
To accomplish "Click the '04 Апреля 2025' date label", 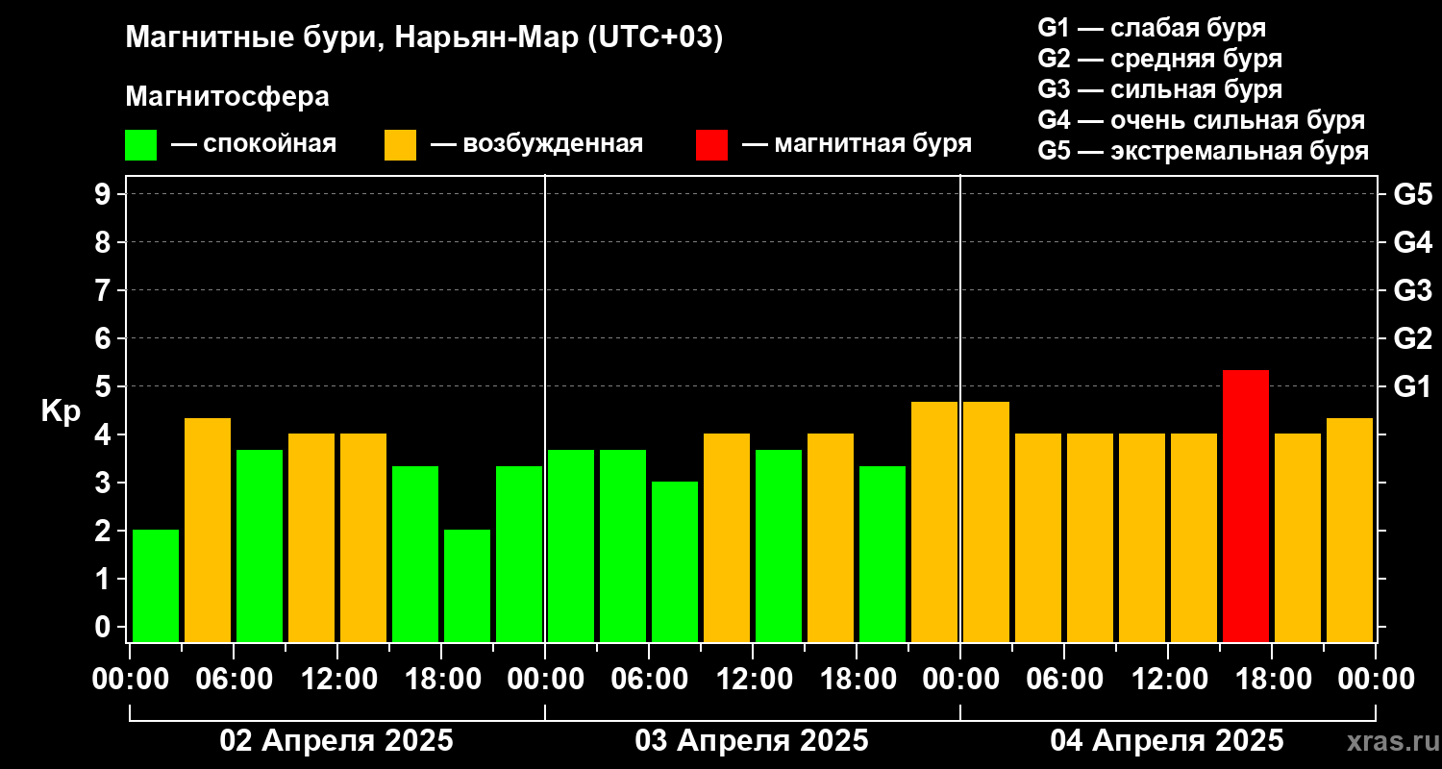I will (x=1167, y=740).
